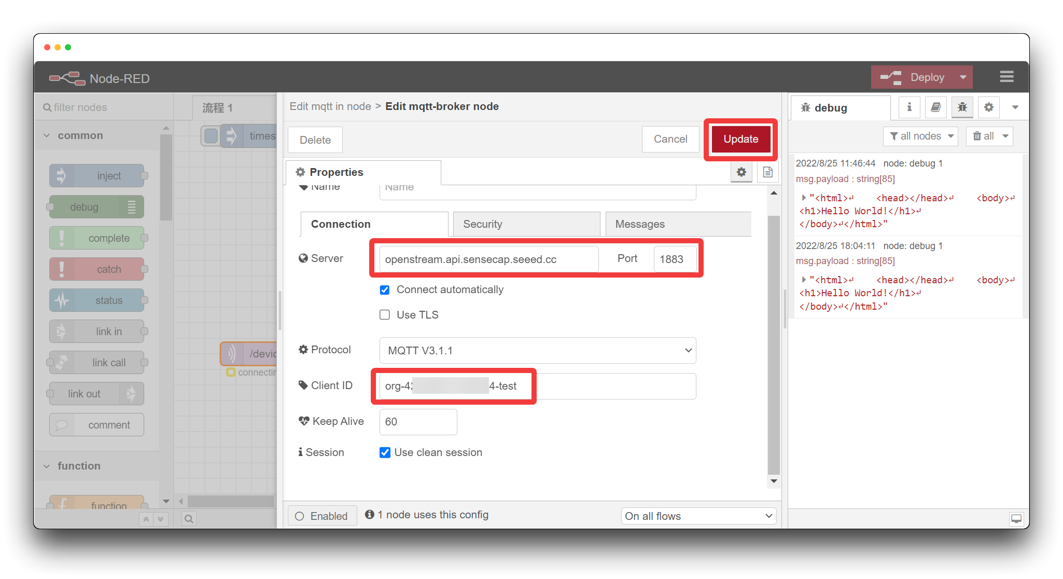Click the Cancel button

point(670,139)
